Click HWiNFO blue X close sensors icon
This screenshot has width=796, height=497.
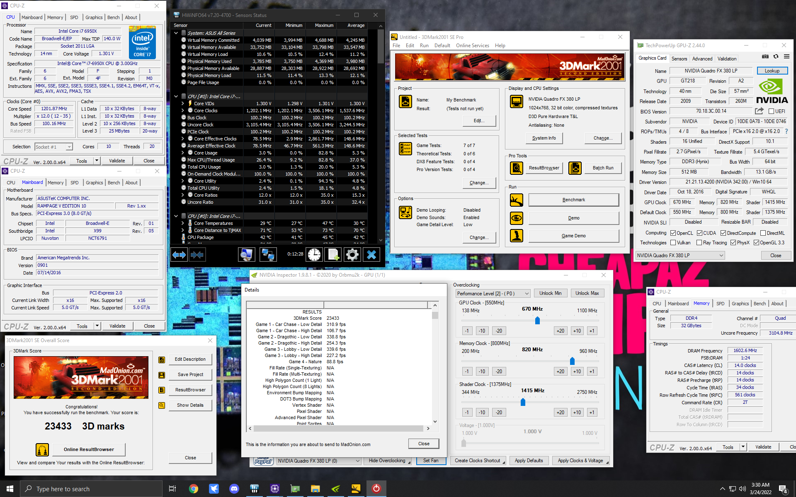click(371, 255)
